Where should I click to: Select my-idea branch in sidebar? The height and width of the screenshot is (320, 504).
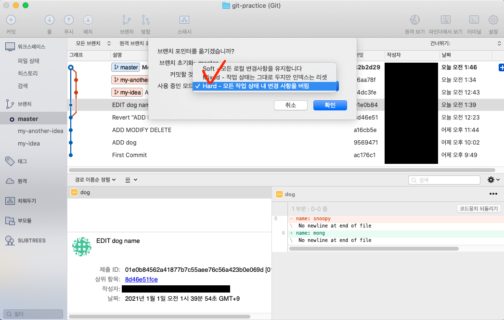coord(28,144)
